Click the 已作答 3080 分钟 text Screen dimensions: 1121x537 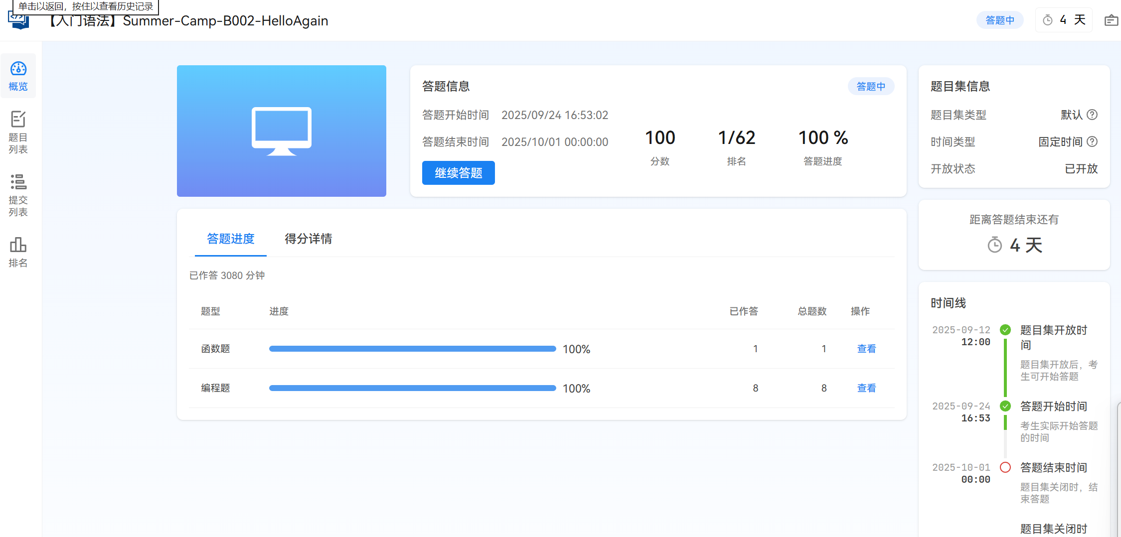[x=227, y=275]
